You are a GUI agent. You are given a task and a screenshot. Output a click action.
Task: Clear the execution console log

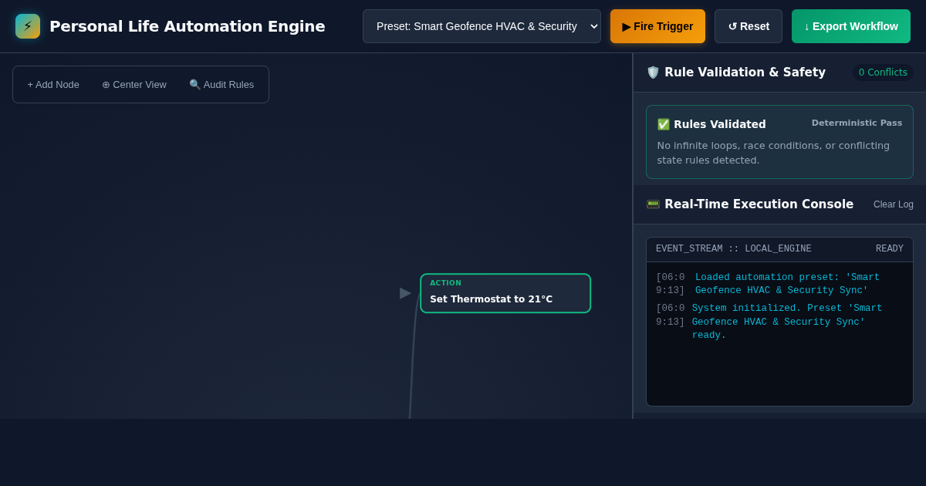click(894, 204)
